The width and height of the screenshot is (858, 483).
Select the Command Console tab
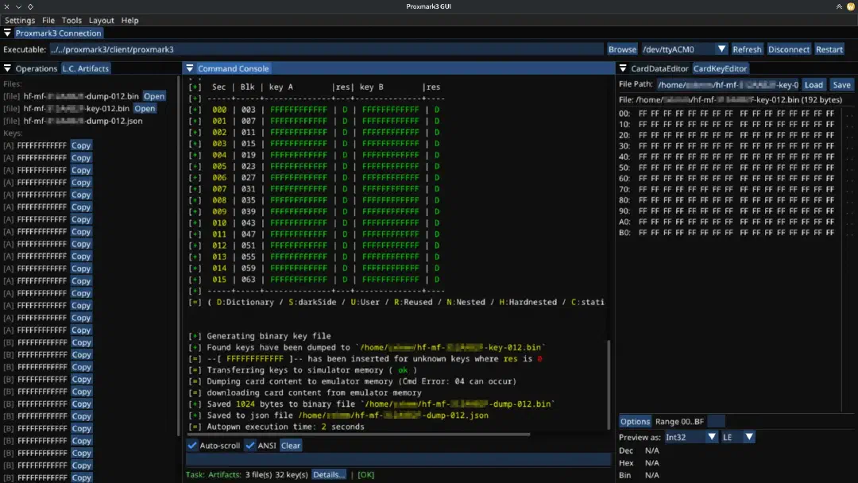click(x=233, y=68)
